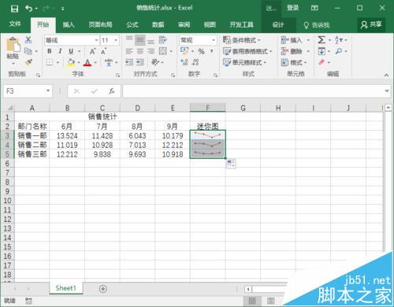Open 套用表格格式 format as table menu
Image resolution: width=394 pixels, height=307 pixels.
247,51
